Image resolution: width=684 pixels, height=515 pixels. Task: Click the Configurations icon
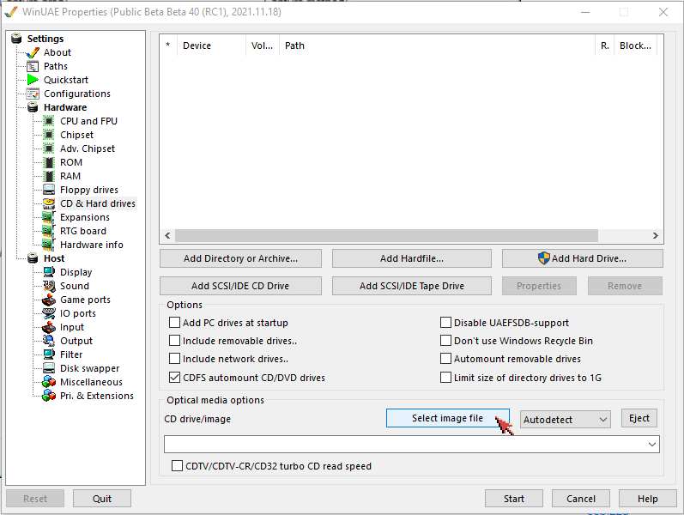[x=33, y=94]
